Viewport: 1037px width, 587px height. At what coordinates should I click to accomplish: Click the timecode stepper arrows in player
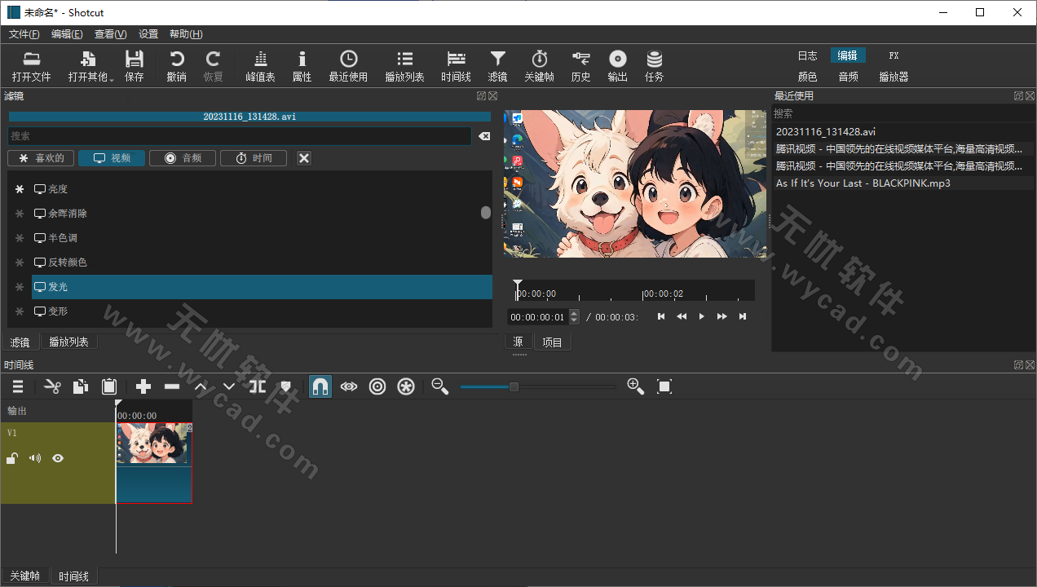click(x=574, y=317)
